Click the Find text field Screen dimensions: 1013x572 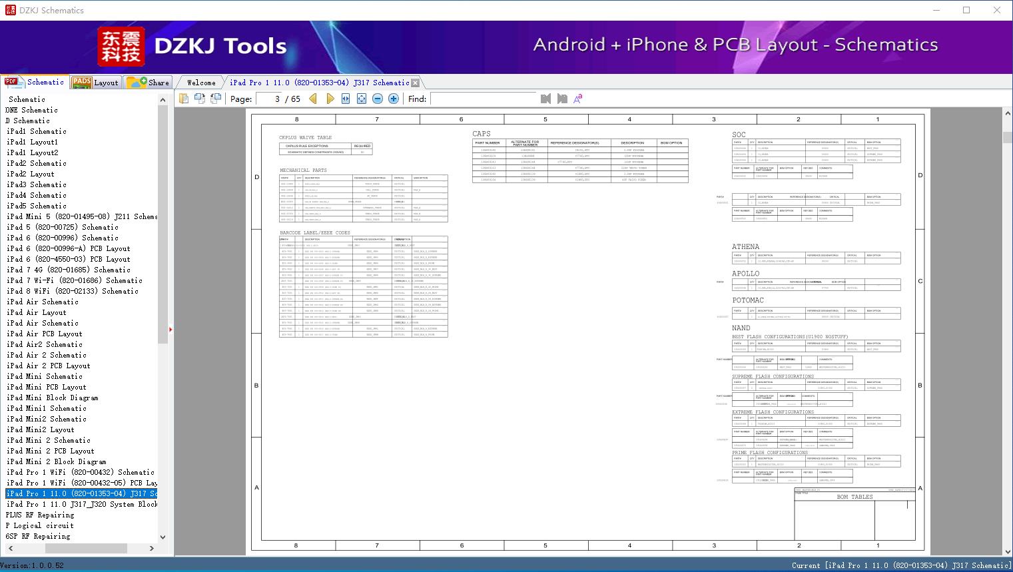484,99
